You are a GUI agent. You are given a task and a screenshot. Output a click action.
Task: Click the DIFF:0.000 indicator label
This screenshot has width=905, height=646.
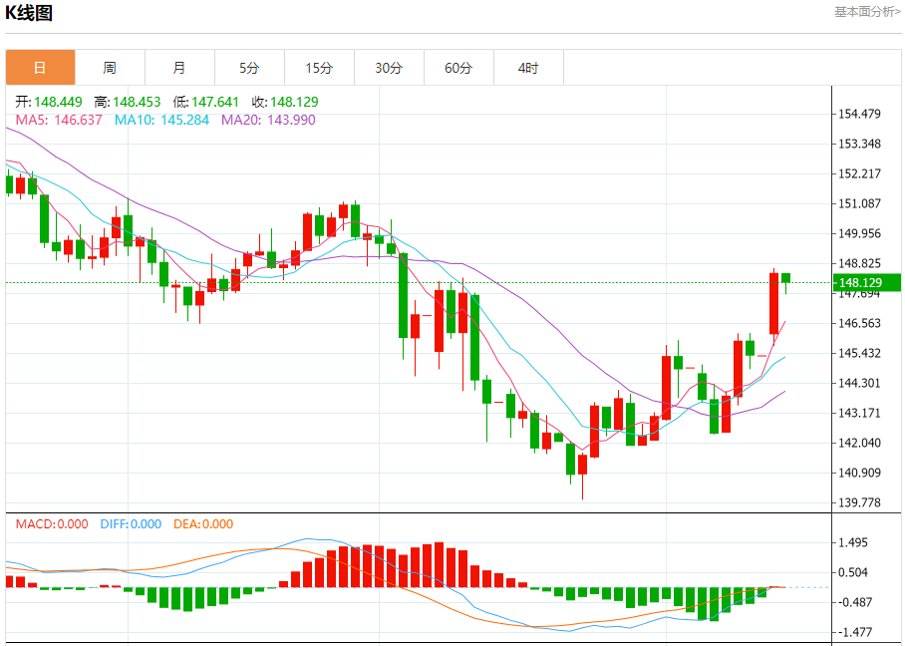(x=131, y=524)
